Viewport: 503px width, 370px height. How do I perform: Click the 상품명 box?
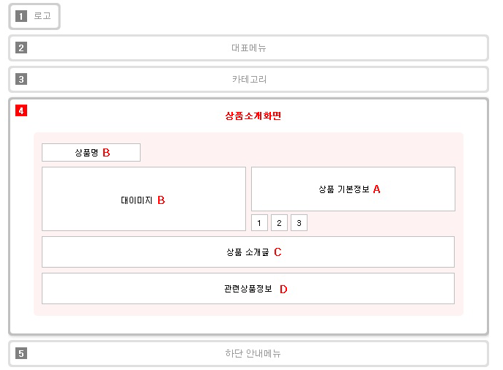pyautogui.click(x=91, y=153)
